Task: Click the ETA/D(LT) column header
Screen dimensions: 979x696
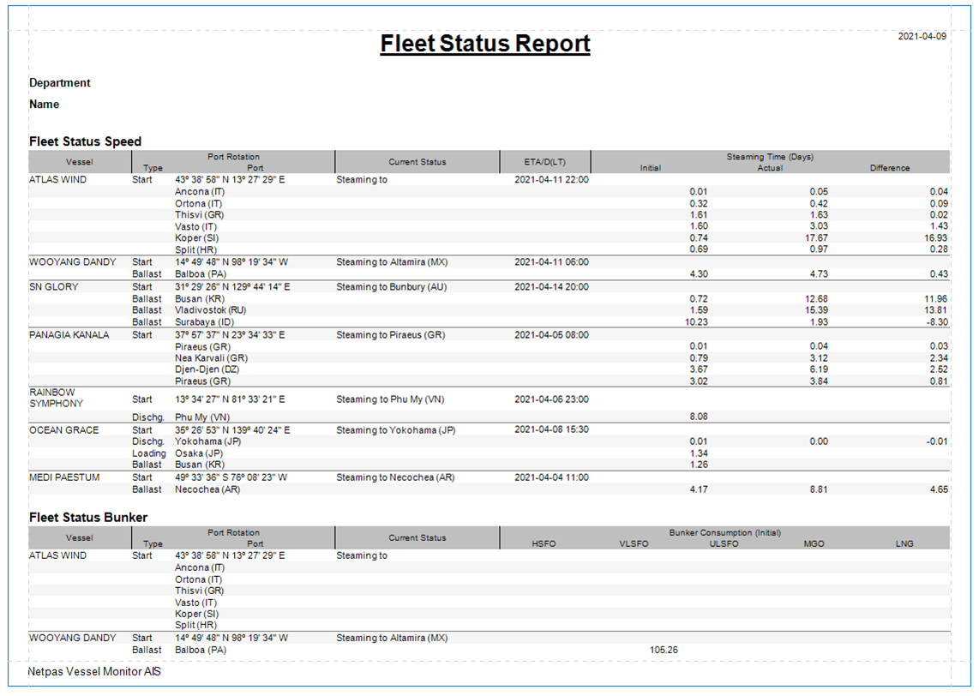Action: click(545, 162)
